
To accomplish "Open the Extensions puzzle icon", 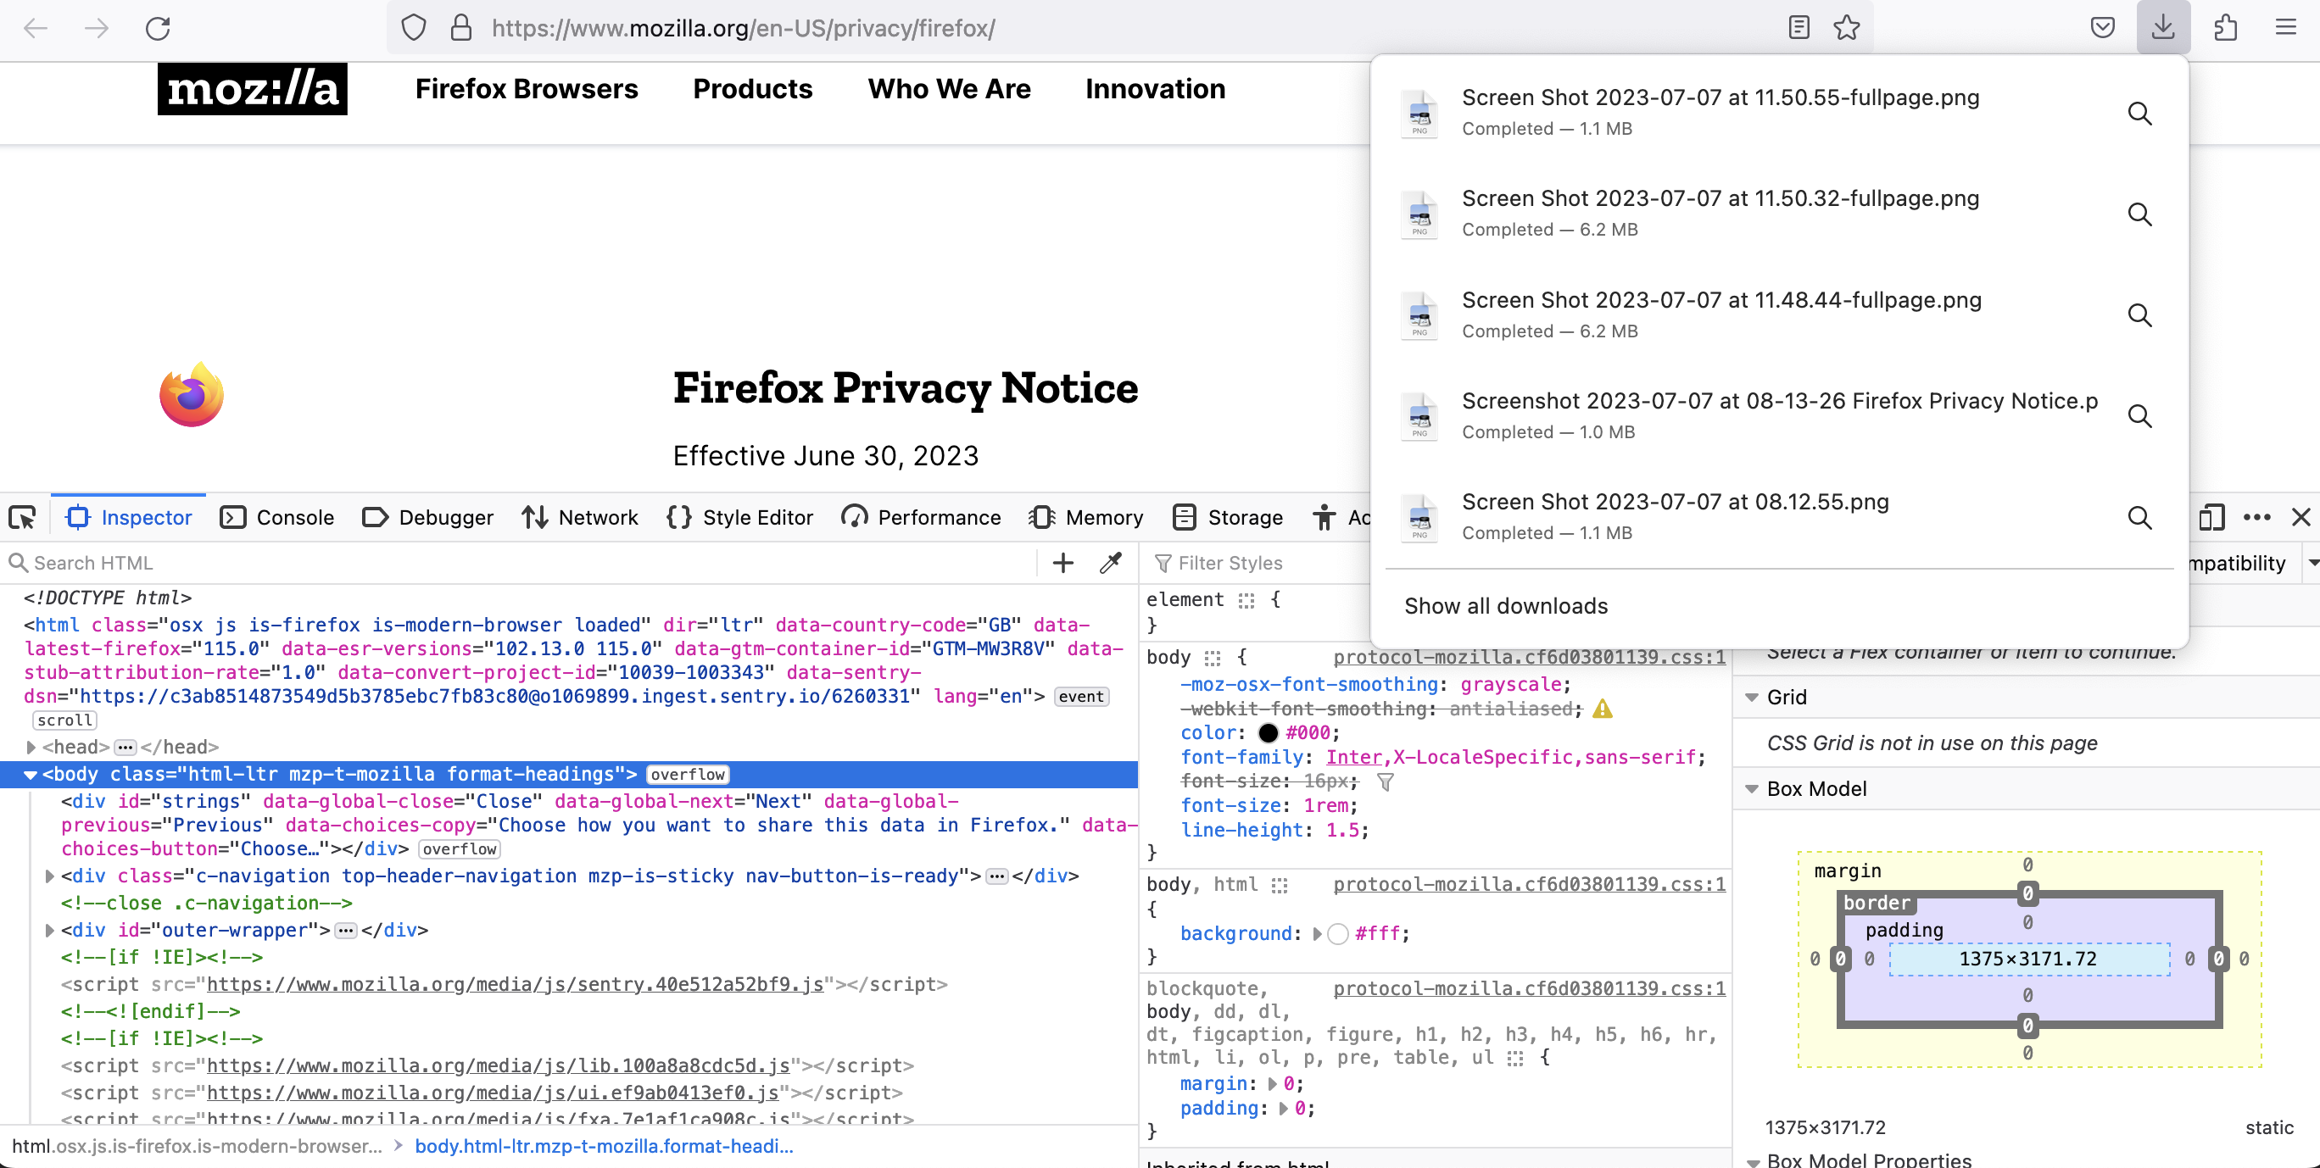I will (2225, 28).
